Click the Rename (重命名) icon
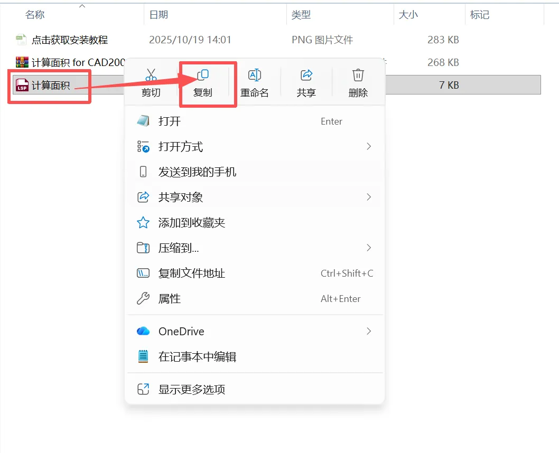 click(255, 75)
